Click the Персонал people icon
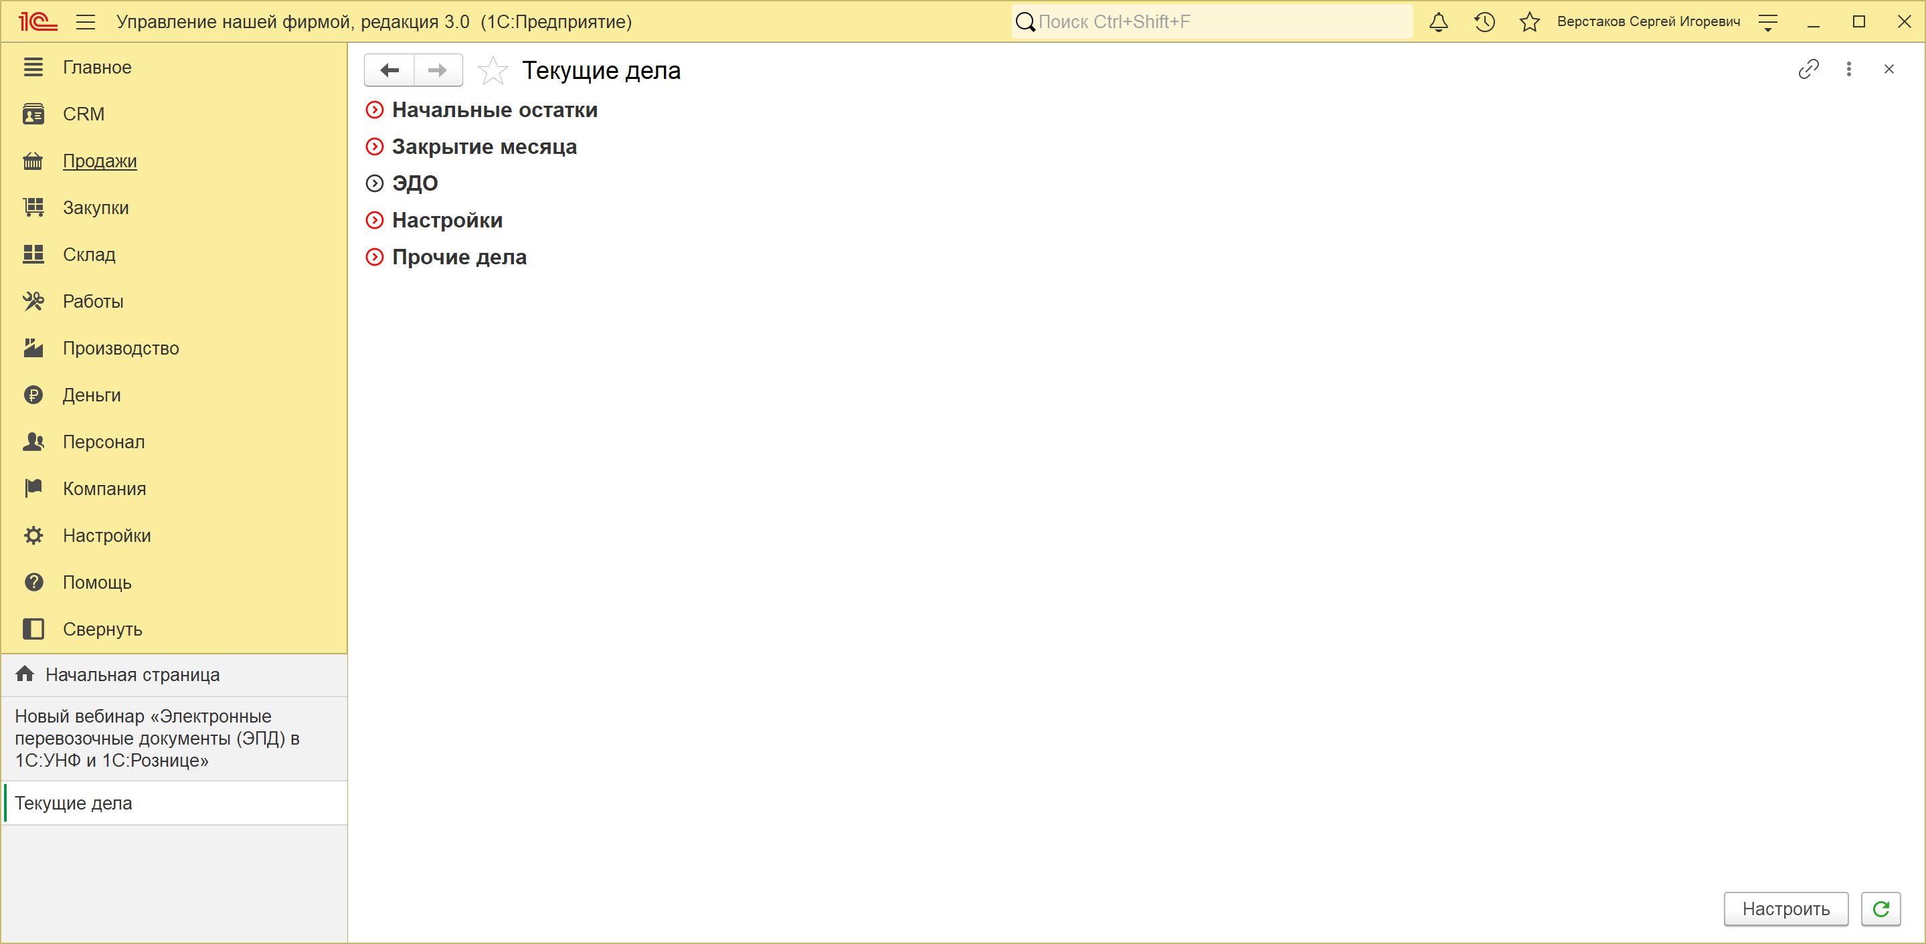This screenshot has width=1926, height=944. [x=33, y=442]
